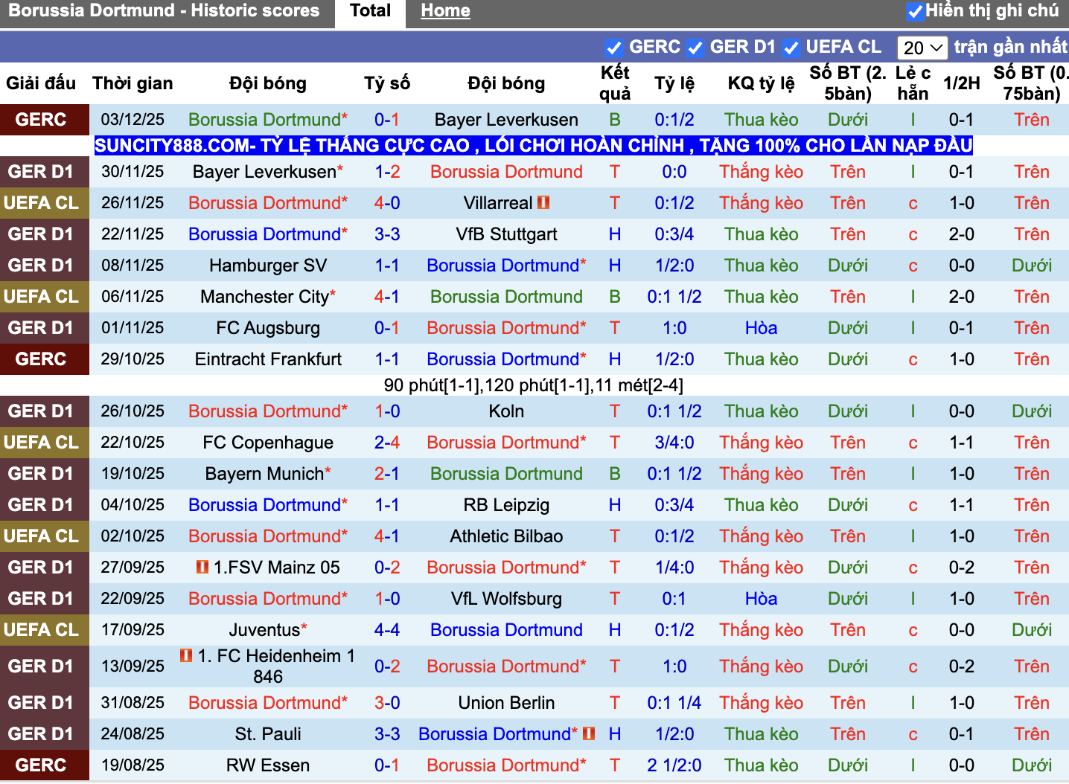This screenshot has height=784, width=1069.
Task: Open the FC Copenhague team link
Action: click(268, 443)
